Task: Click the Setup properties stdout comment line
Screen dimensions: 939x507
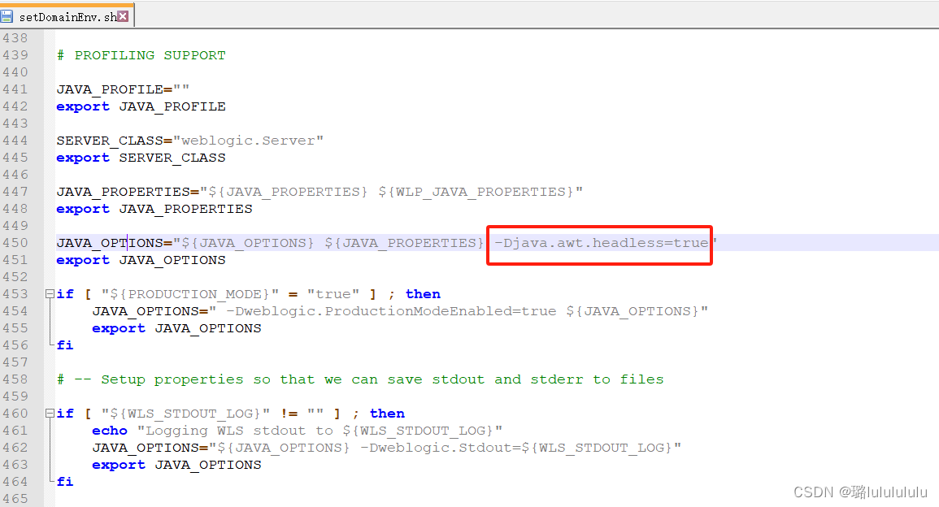Action: (360, 379)
